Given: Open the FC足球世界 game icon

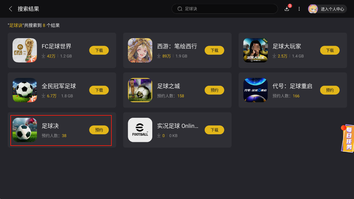Looking at the screenshot, I should click(25, 50).
